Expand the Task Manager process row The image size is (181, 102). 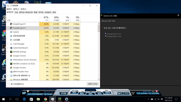pos(8,44)
